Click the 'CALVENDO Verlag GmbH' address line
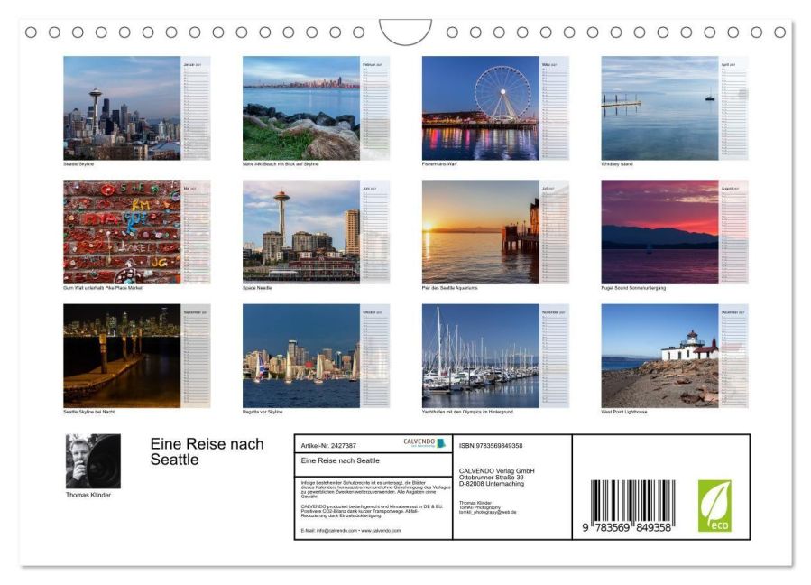This screenshot has width=811, height=585. click(x=496, y=471)
